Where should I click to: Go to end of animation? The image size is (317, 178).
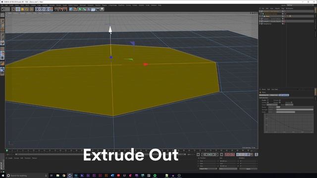pos(221,155)
